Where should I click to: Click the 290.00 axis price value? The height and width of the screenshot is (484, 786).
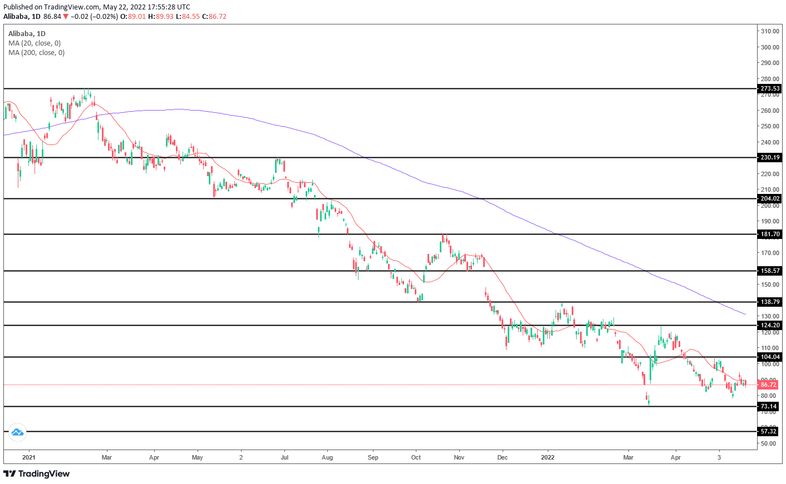tap(770, 63)
